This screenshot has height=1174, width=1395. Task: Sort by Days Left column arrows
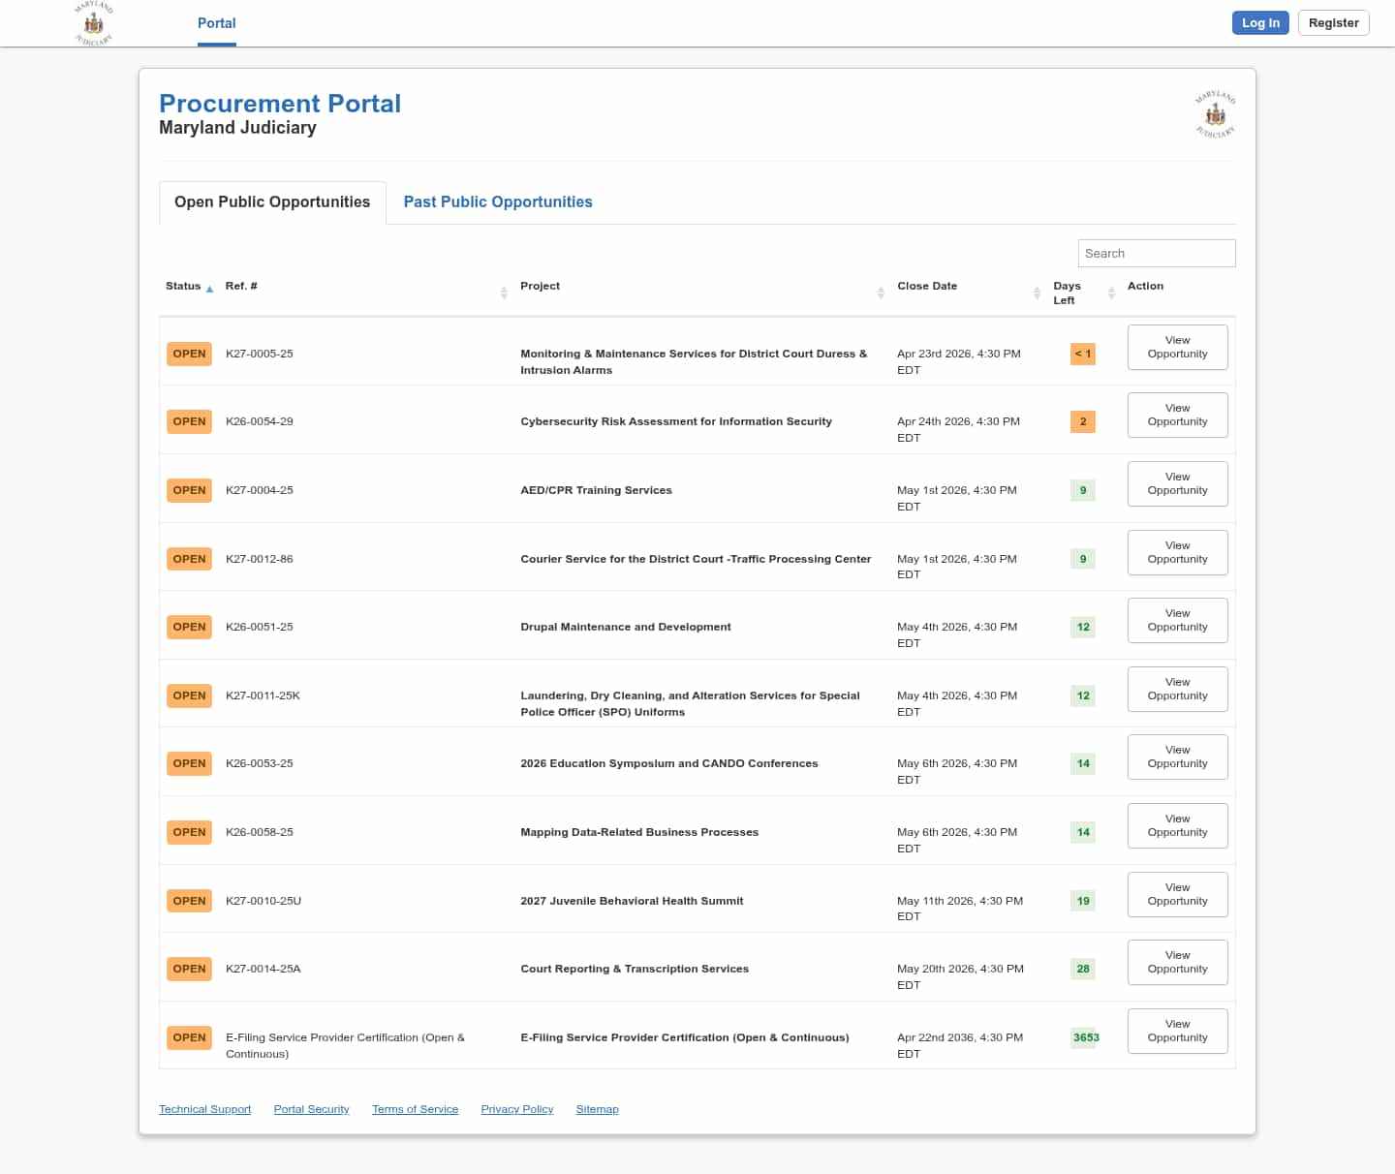(1111, 293)
